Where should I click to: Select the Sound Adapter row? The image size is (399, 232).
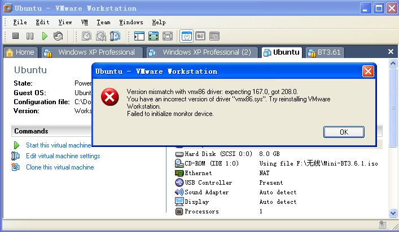[278, 192]
